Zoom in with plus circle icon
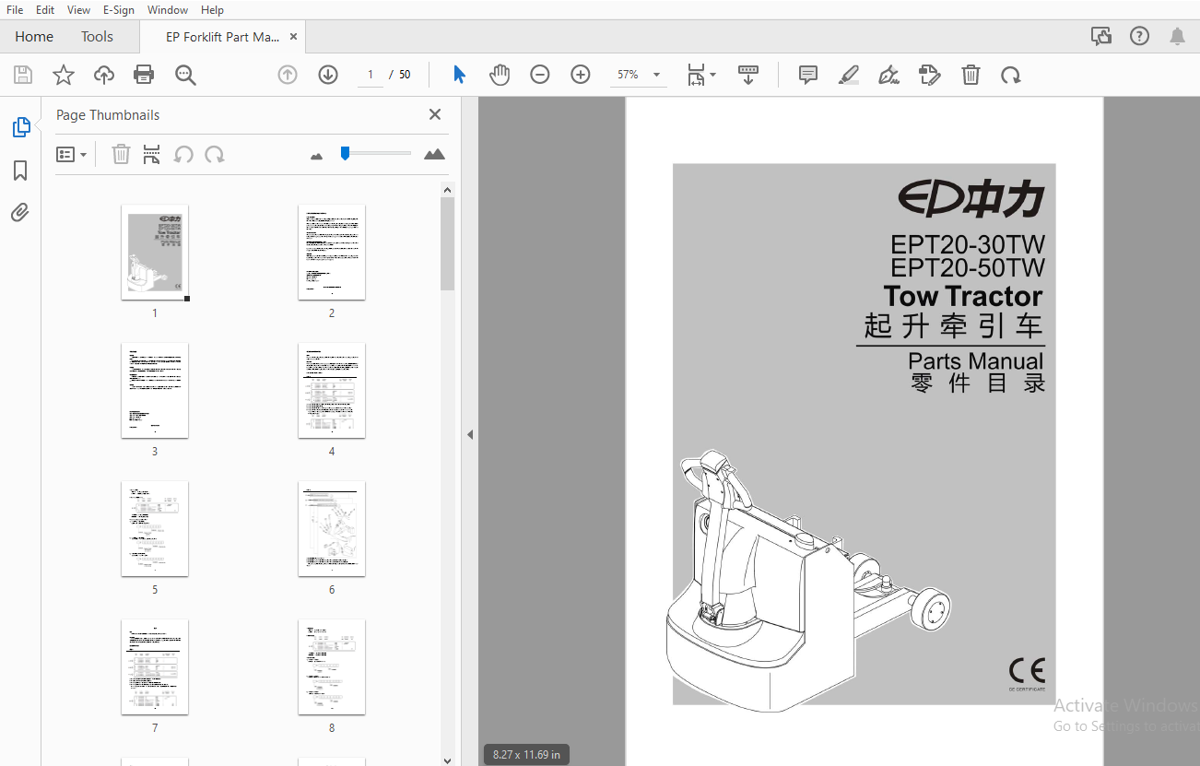This screenshot has height=766, width=1200. [x=581, y=75]
